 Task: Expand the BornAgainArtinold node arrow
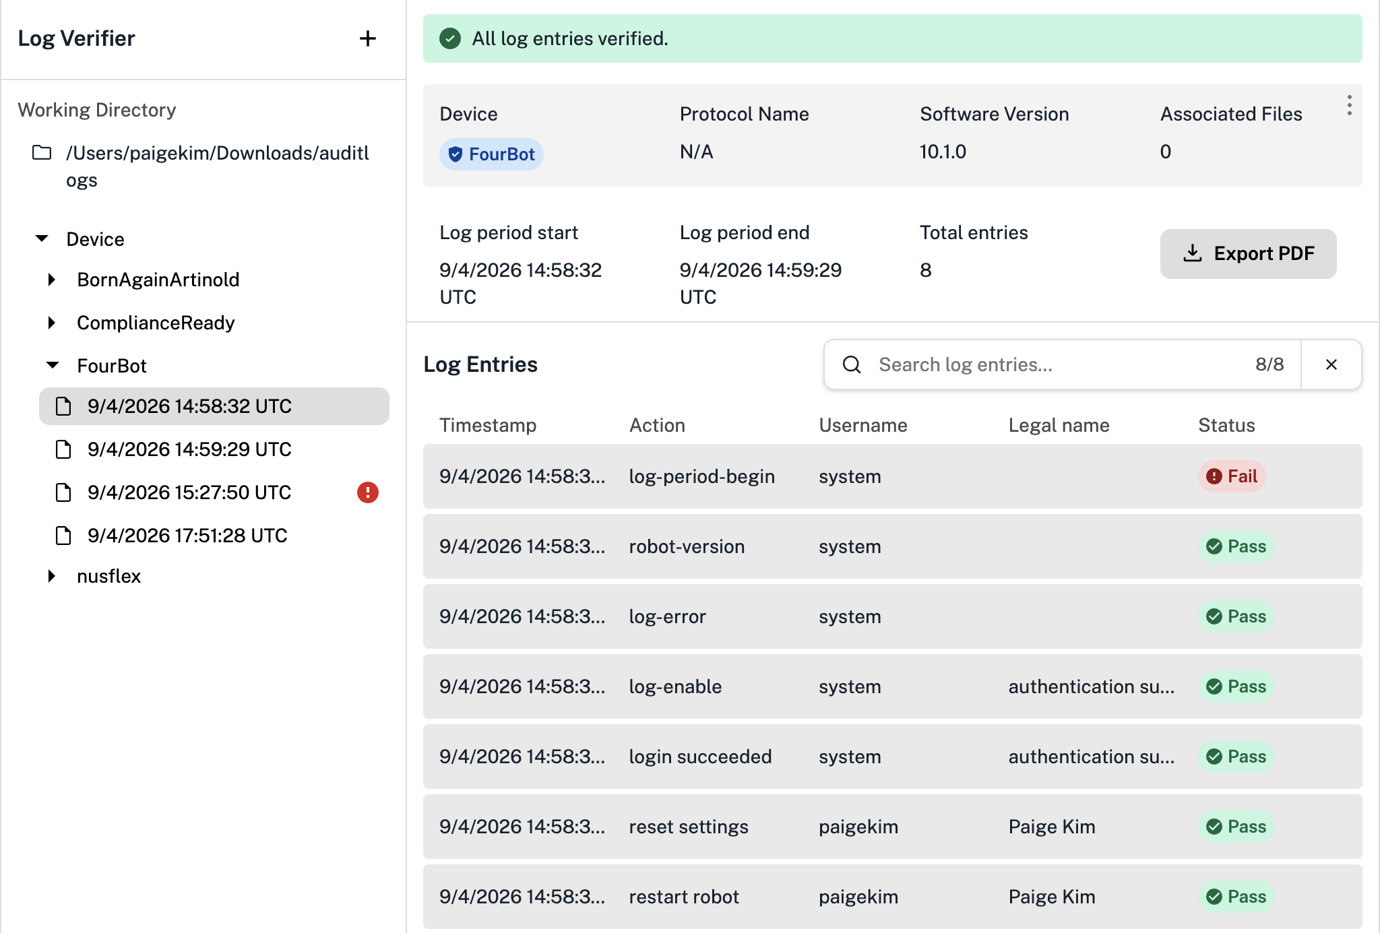(52, 280)
